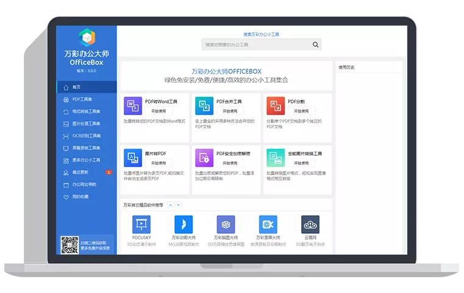Open 更多办公小工具 from the sidebar

coord(87,160)
